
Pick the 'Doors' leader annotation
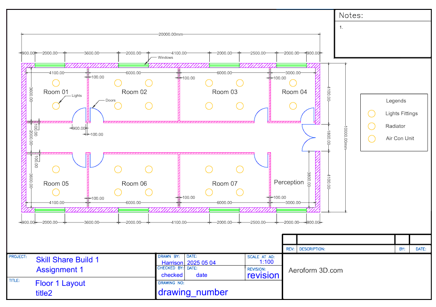(x=111, y=100)
